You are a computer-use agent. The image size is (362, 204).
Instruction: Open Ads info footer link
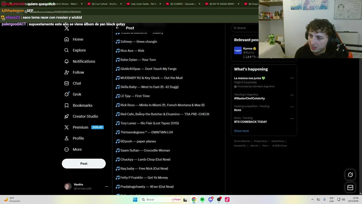point(254,146)
